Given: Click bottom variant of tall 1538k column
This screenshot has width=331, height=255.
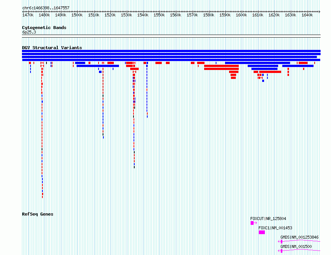Looking at the screenshot, I should [134, 167].
